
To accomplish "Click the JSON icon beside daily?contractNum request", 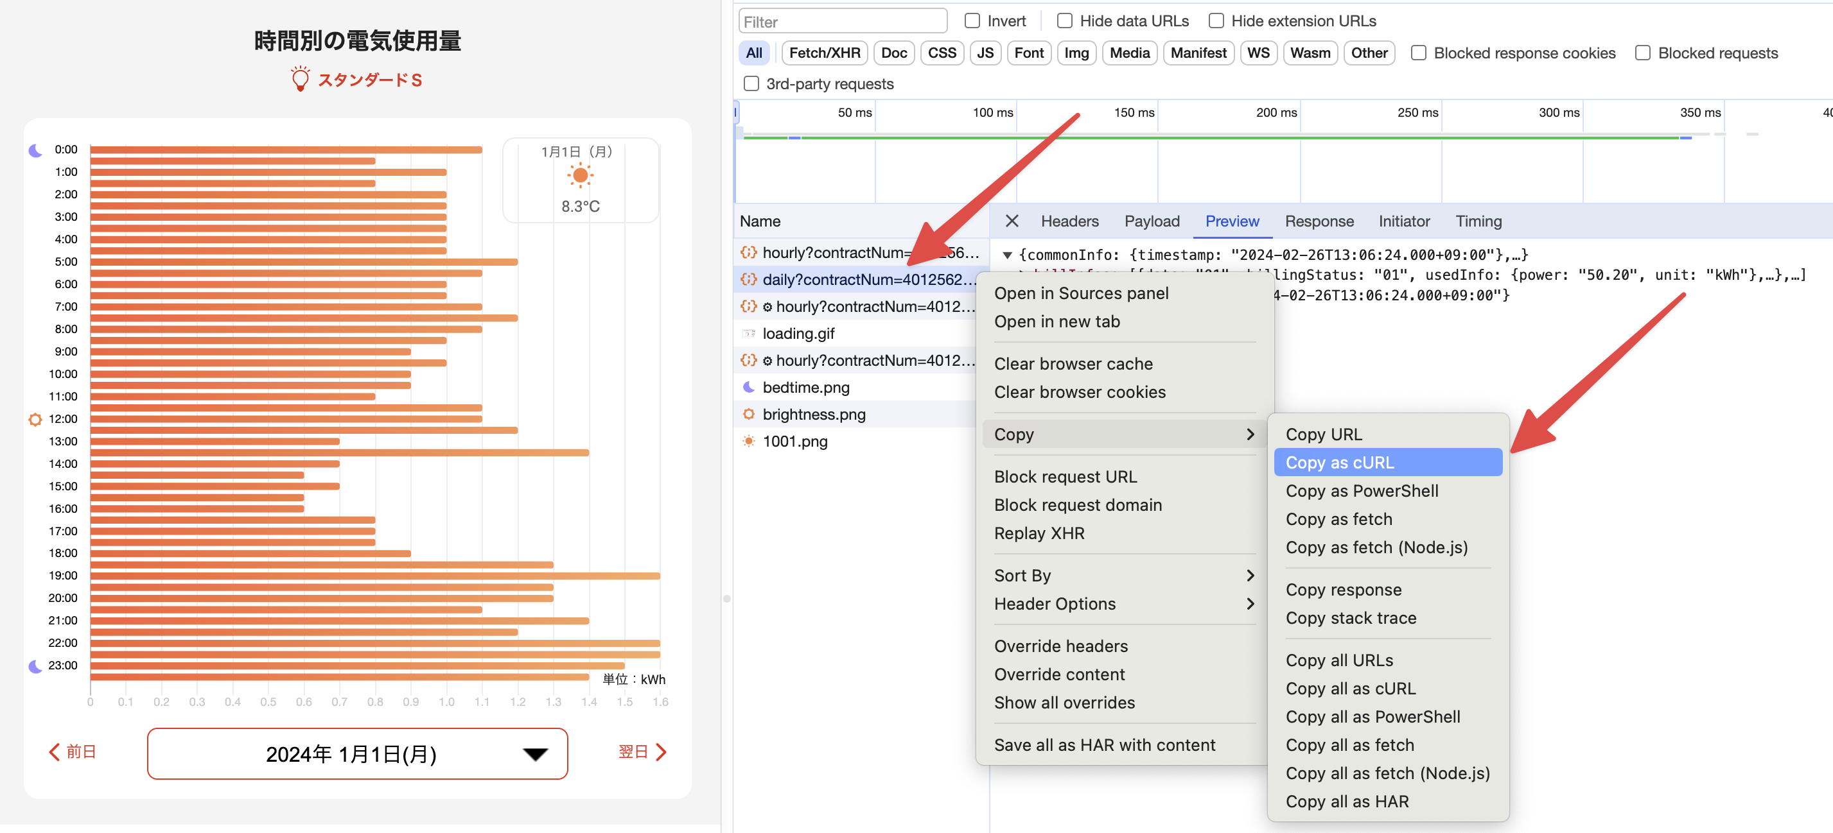I will [748, 279].
